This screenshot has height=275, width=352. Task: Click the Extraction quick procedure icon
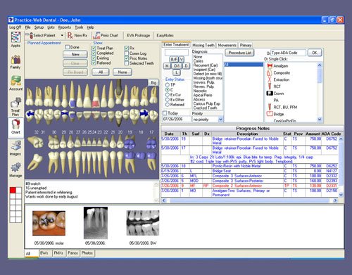(270, 79)
